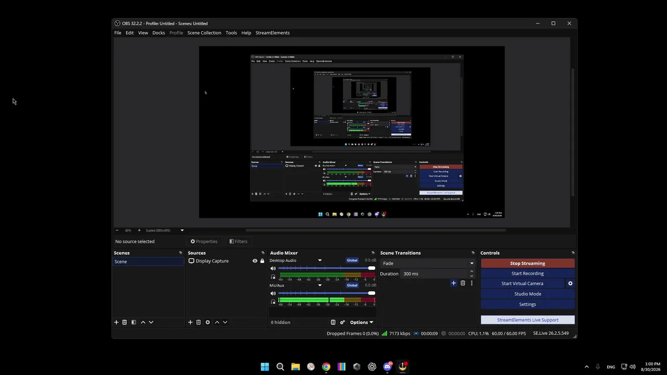
Task: Click Stop Streaming button
Action: tap(528, 264)
